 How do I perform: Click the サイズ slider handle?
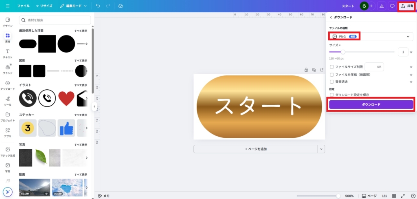343,52
